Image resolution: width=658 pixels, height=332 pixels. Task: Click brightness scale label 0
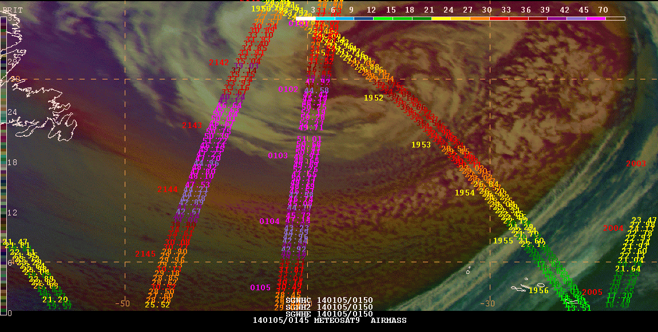(x=10, y=313)
